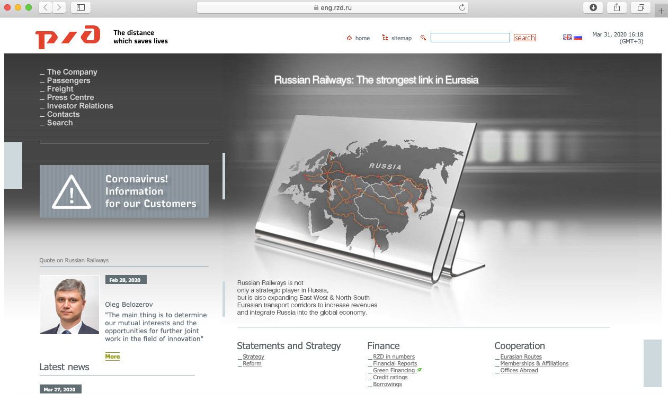Open the Safari share button
668x394 pixels.
click(617, 7)
